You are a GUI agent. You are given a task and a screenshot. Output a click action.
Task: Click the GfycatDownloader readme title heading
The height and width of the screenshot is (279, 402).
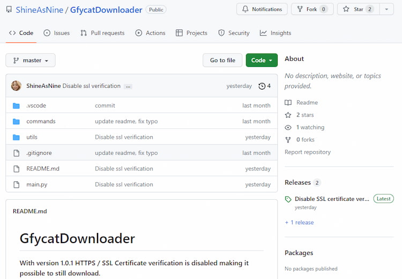click(x=77, y=239)
